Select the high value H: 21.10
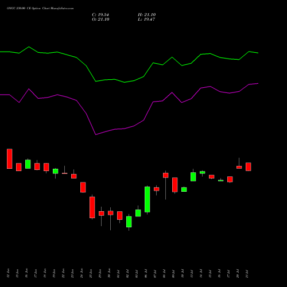The image size is (287, 287). coord(147,15)
